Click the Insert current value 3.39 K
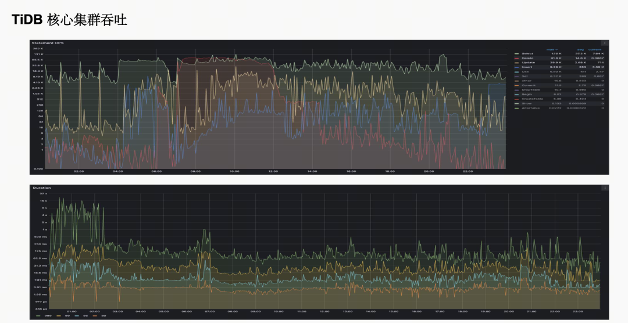 click(x=597, y=67)
